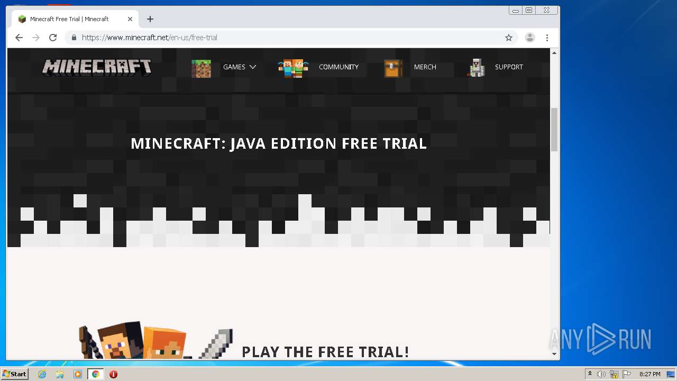The image size is (677, 381).
Task: Open the Games dropdown chevron
Action: point(252,67)
